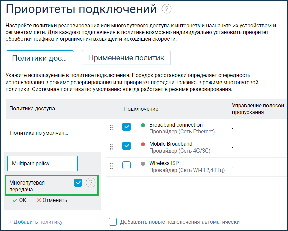Enable Добавлять новые подключения автоматически checkbox
This screenshot has width=288, height=231.
click(113, 222)
